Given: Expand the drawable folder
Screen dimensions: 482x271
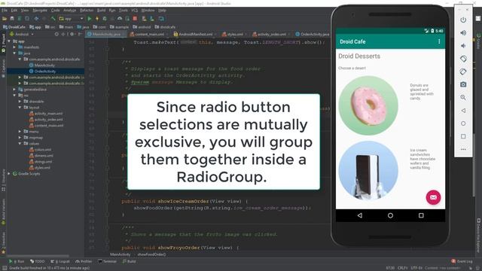Looking at the screenshot, I should click(x=20, y=102).
